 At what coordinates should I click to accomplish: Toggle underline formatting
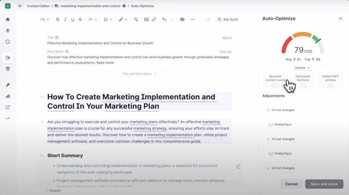click(x=73, y=19)
